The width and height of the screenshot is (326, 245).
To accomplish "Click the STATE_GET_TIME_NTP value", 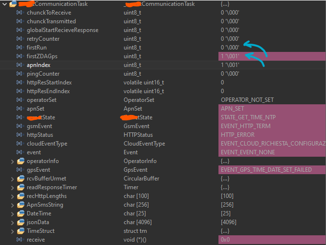I will 248,117.
